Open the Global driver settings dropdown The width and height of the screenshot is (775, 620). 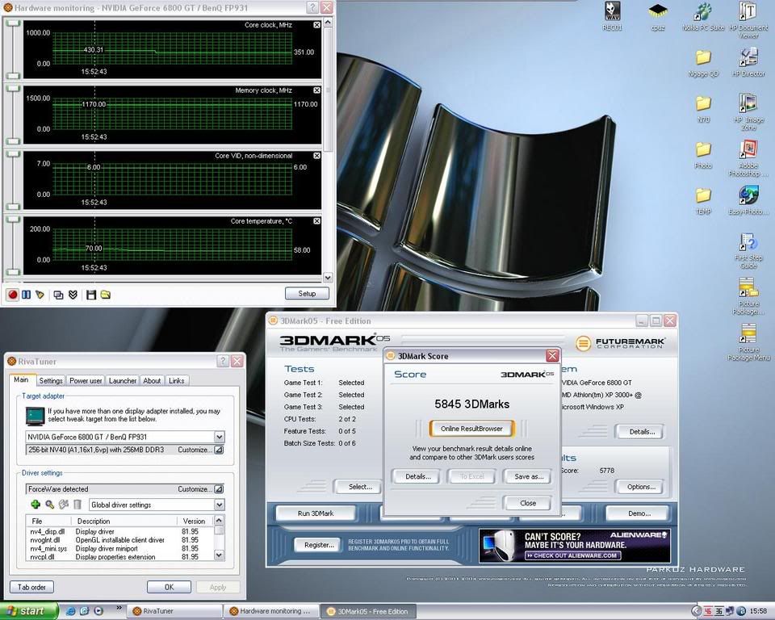click(x=219, y=505)
